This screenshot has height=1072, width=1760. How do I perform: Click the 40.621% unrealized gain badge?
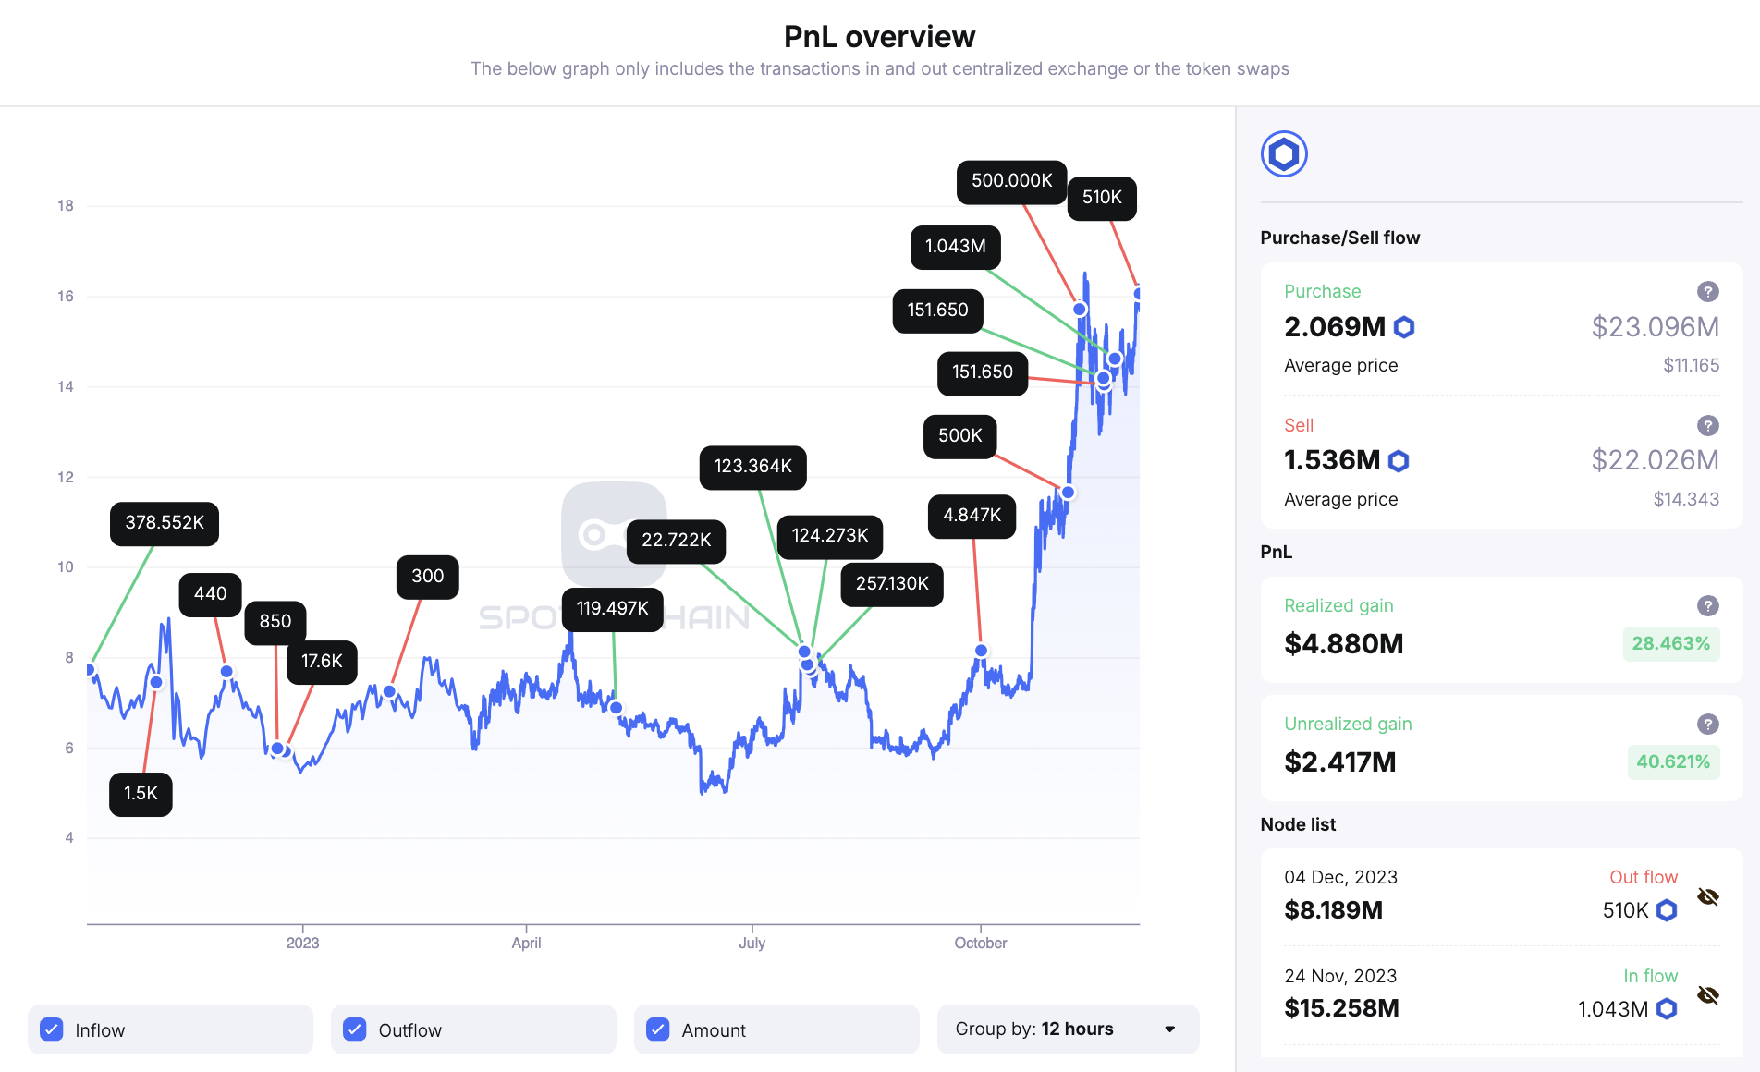tap(1672, 762)
